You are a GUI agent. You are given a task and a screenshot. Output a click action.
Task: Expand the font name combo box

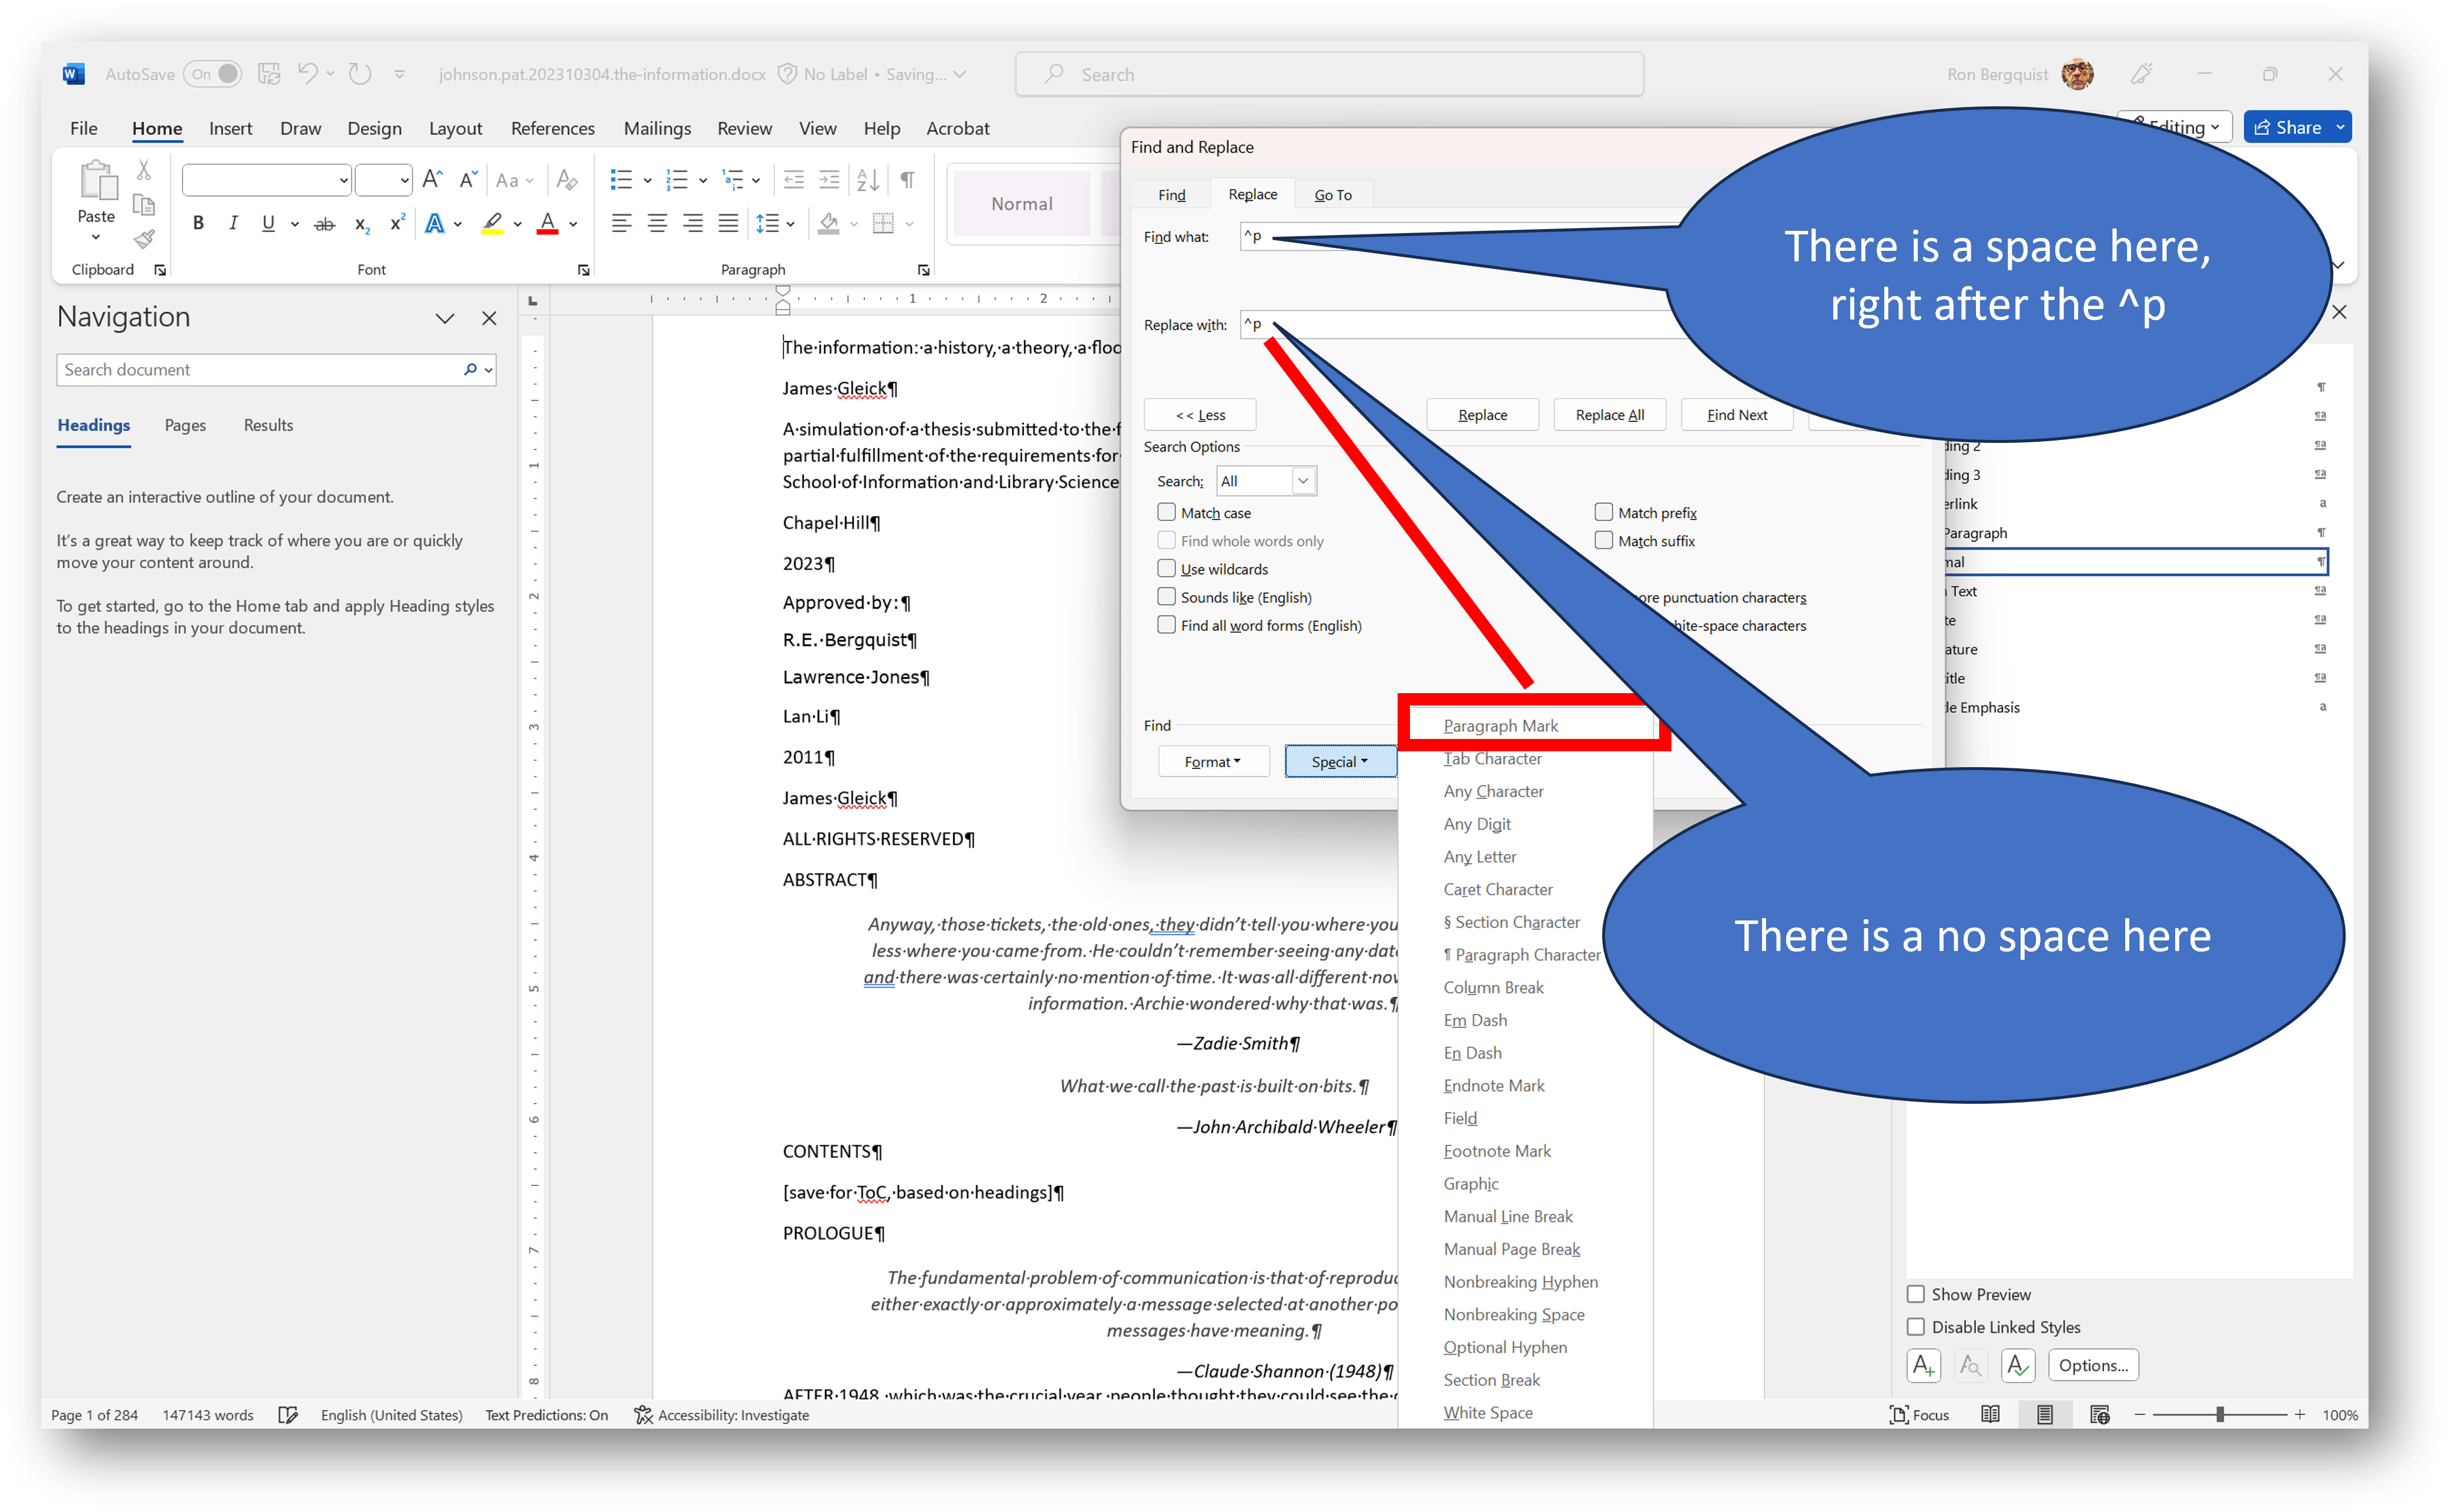[343, 181]
